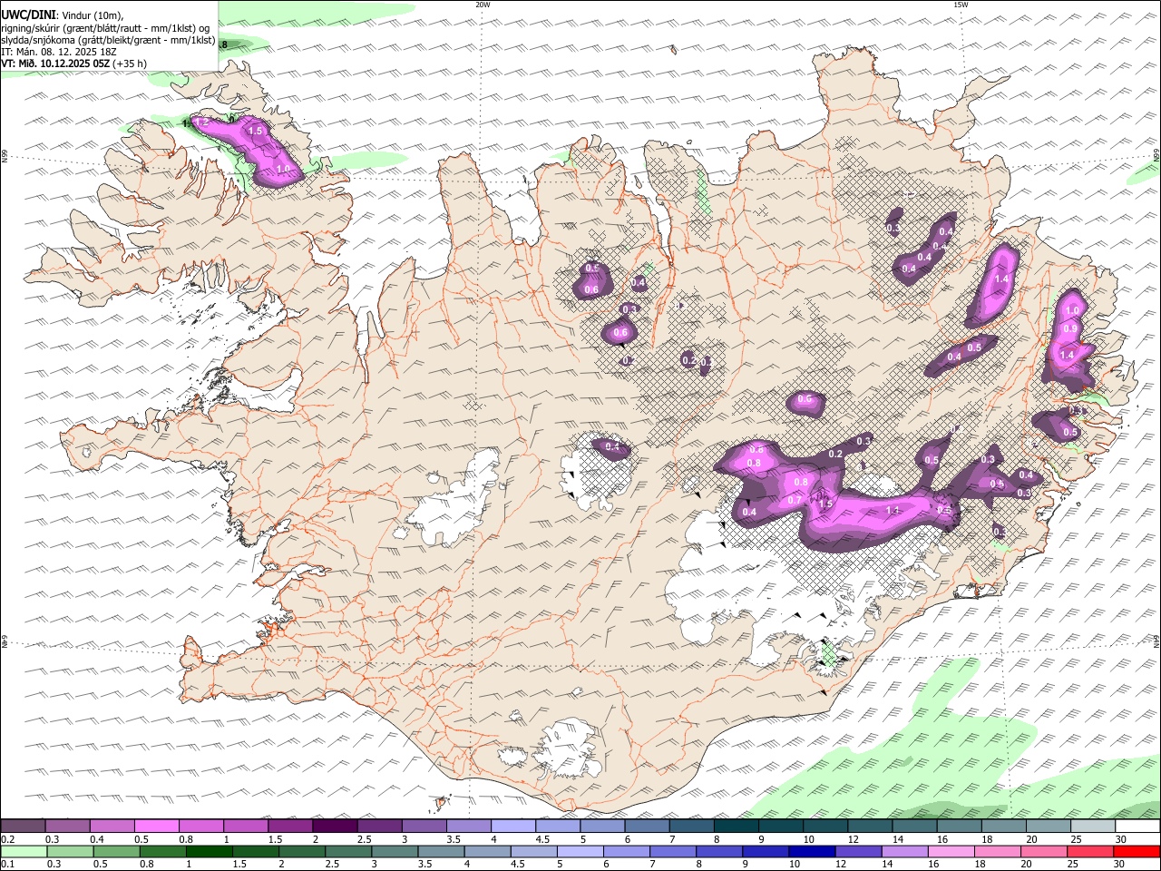Click the 4 gray-blue swatch in the lower legend row

click(487, 851)
